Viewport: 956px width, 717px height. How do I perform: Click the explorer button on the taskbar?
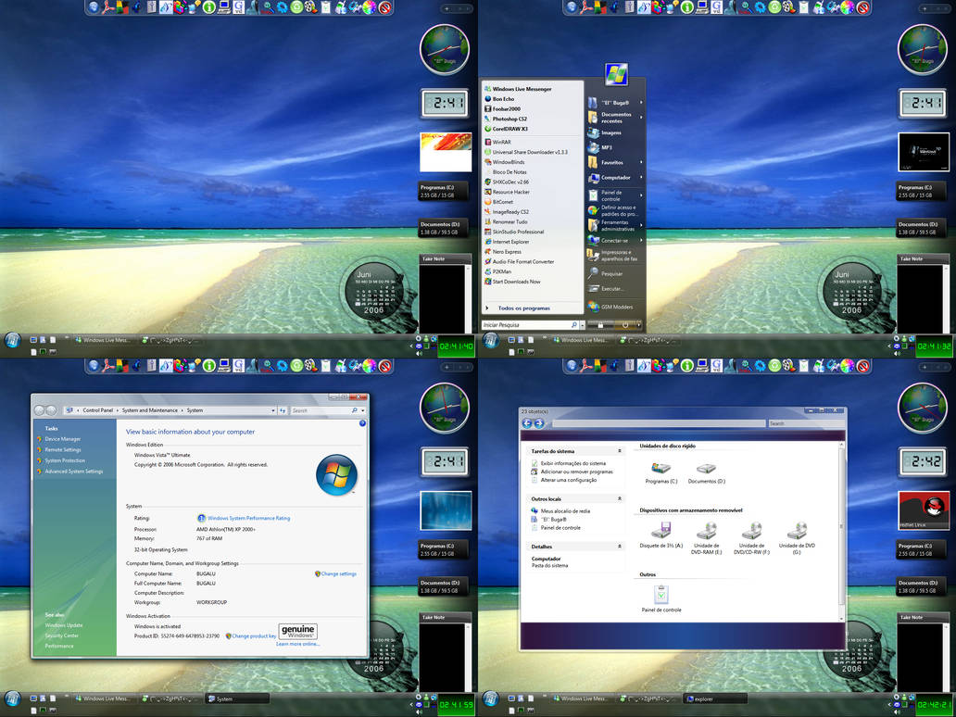pos(715,698)
